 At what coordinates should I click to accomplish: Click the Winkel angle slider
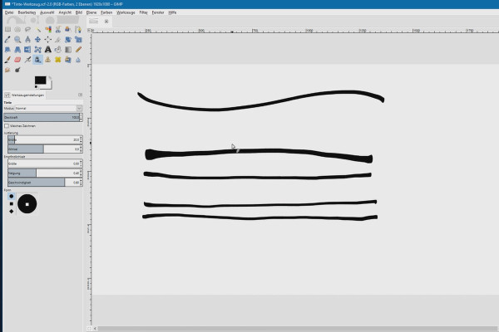[x=43, y=149]
